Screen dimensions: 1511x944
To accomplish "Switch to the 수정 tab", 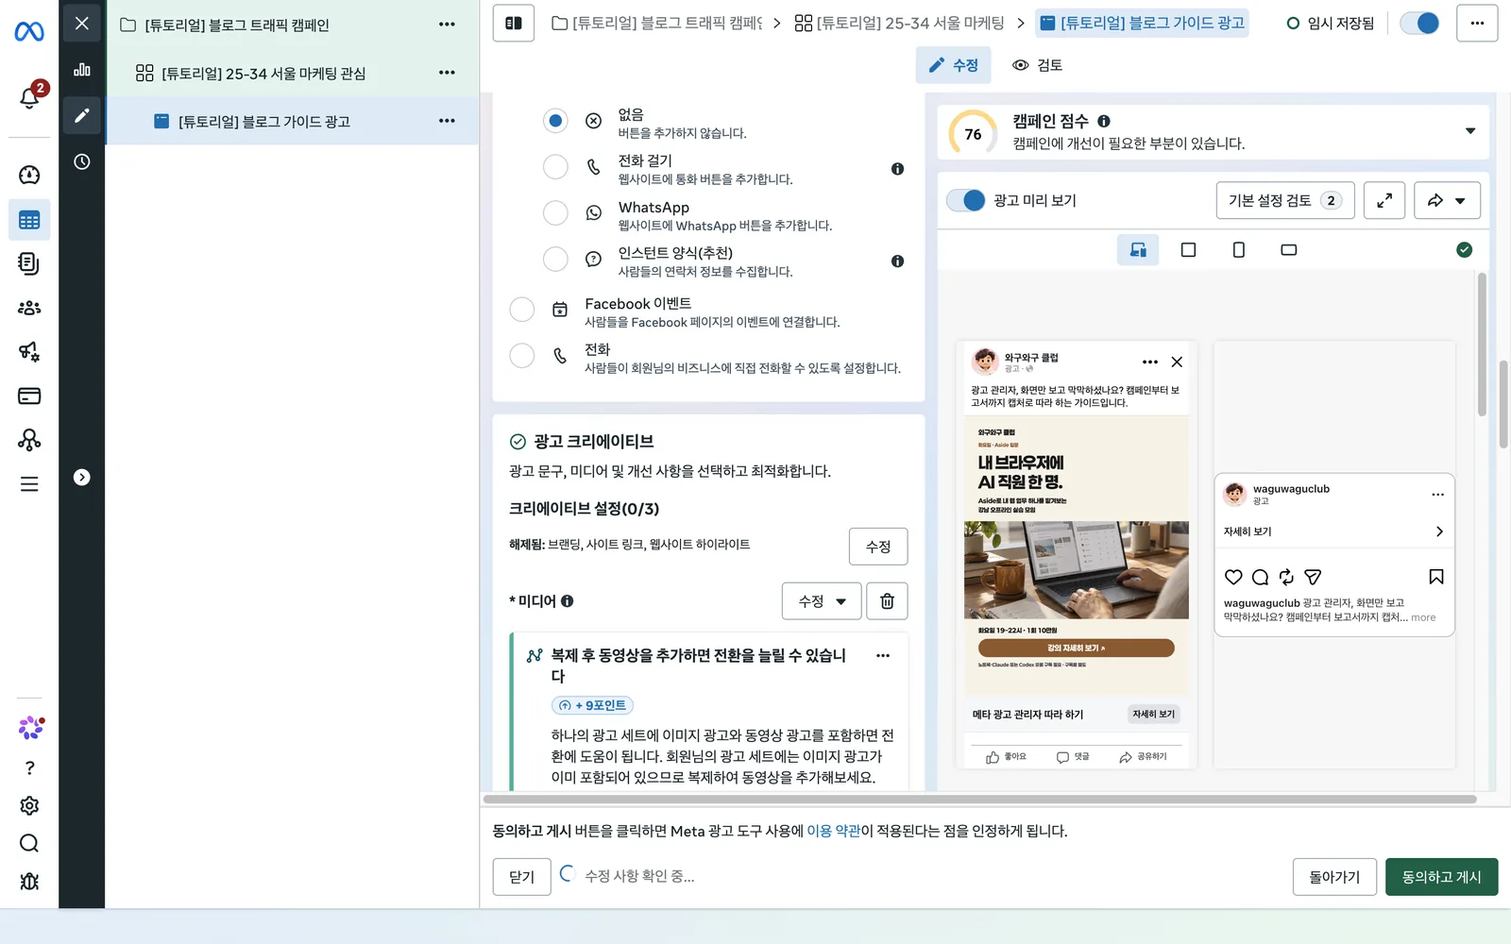I will (953, 65).
